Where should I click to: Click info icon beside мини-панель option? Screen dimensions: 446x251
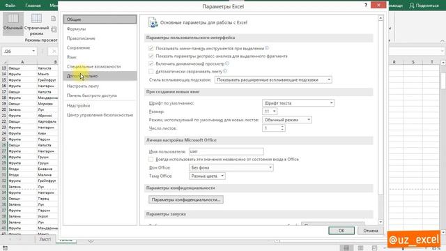pos(267,48)
